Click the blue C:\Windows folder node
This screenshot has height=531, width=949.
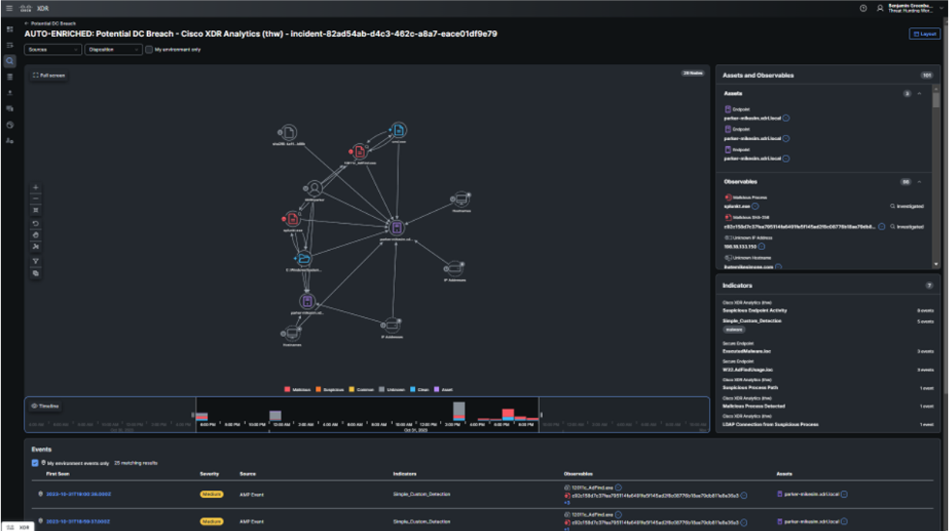point(303,259)
